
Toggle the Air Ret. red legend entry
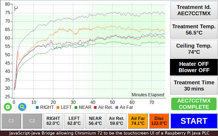pyautogui.click(x=103, y=107)
